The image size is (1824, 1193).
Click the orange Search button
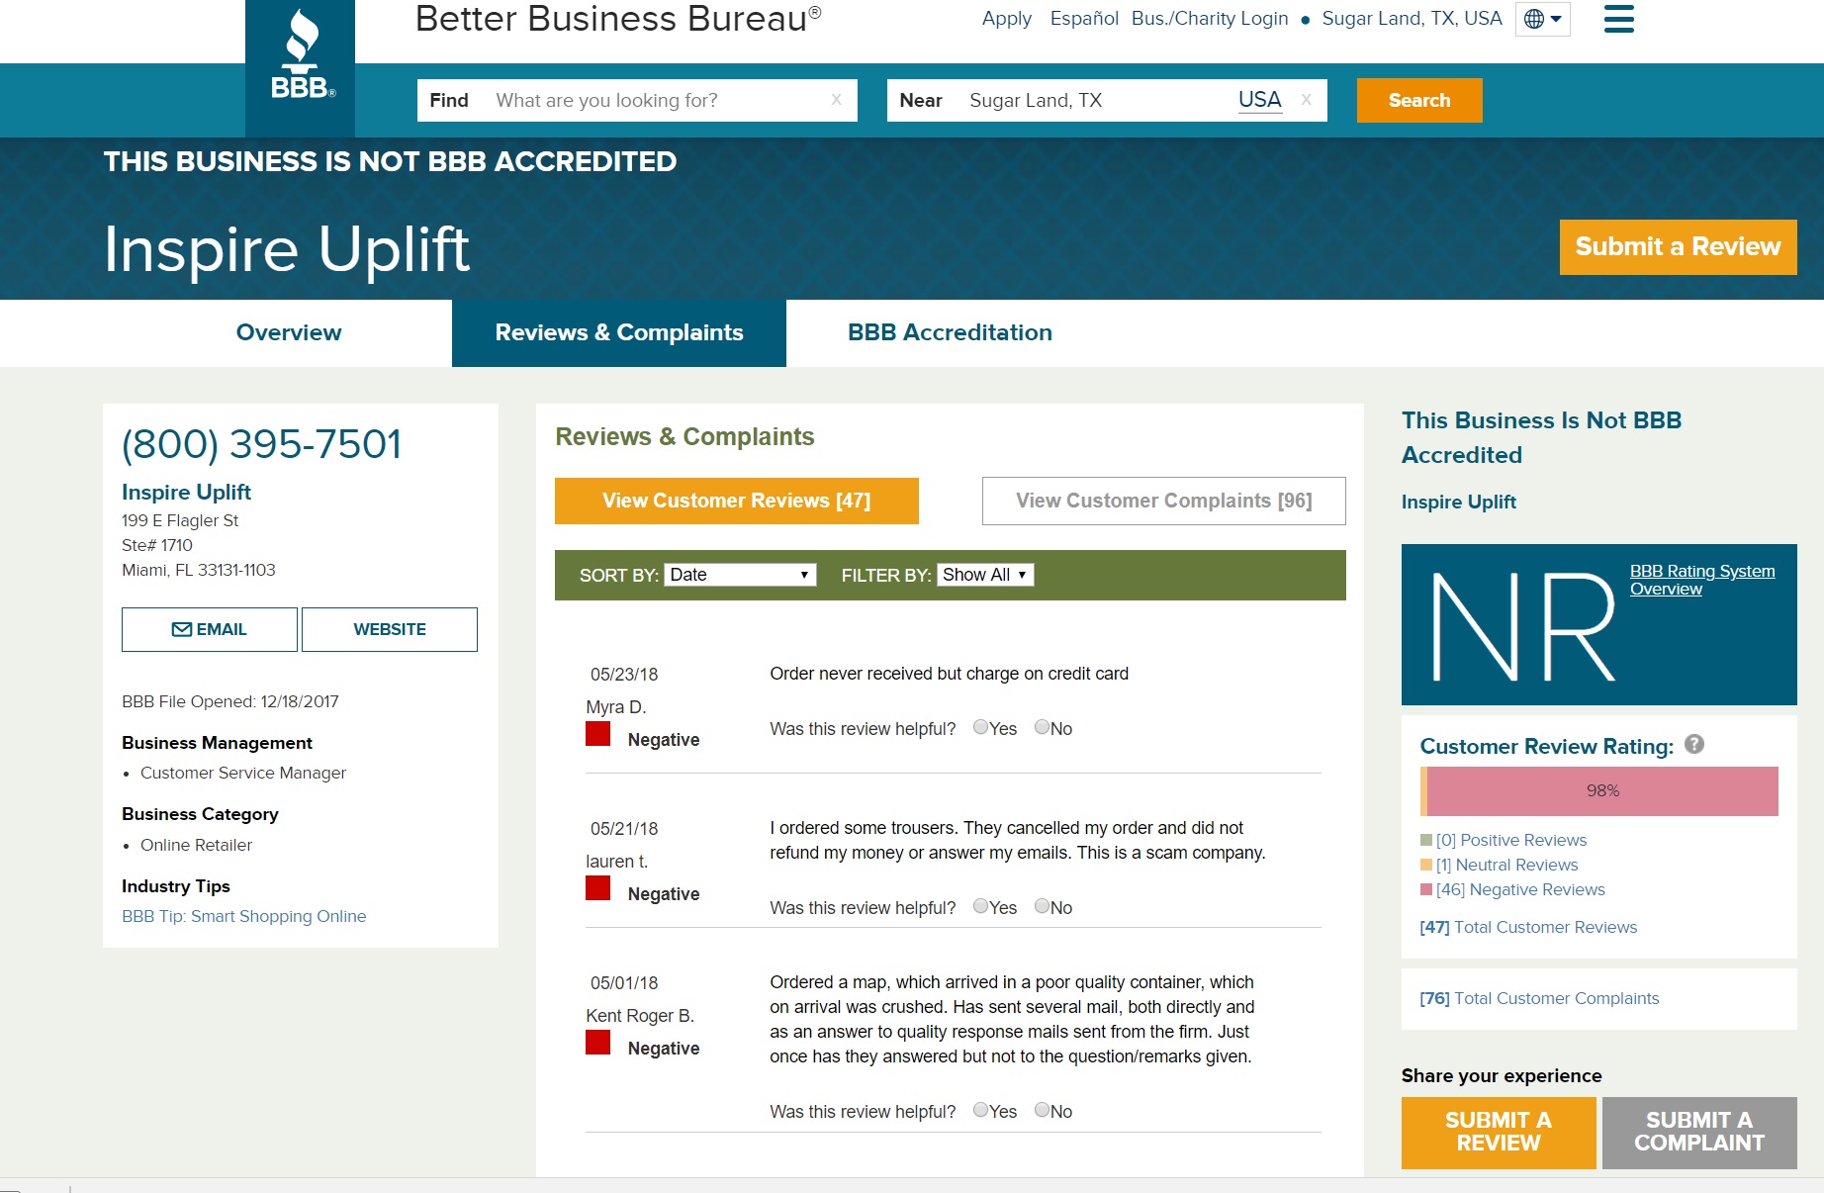1419,100
